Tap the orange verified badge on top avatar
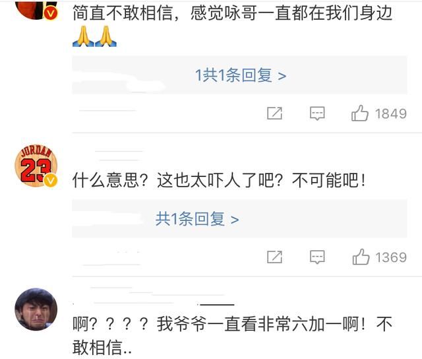 pos(51,13)
